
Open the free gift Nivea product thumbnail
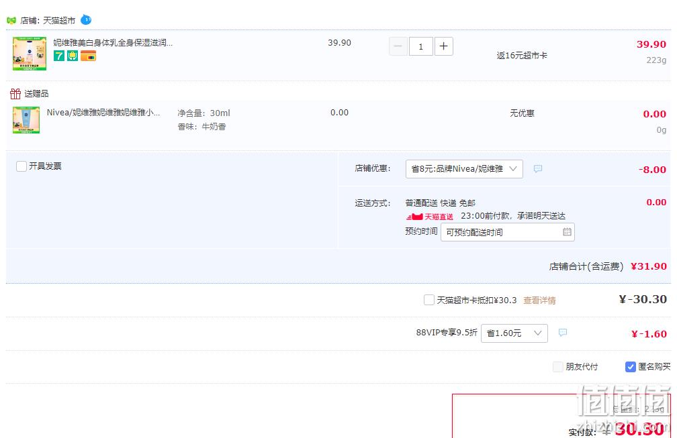pos(26,120)
